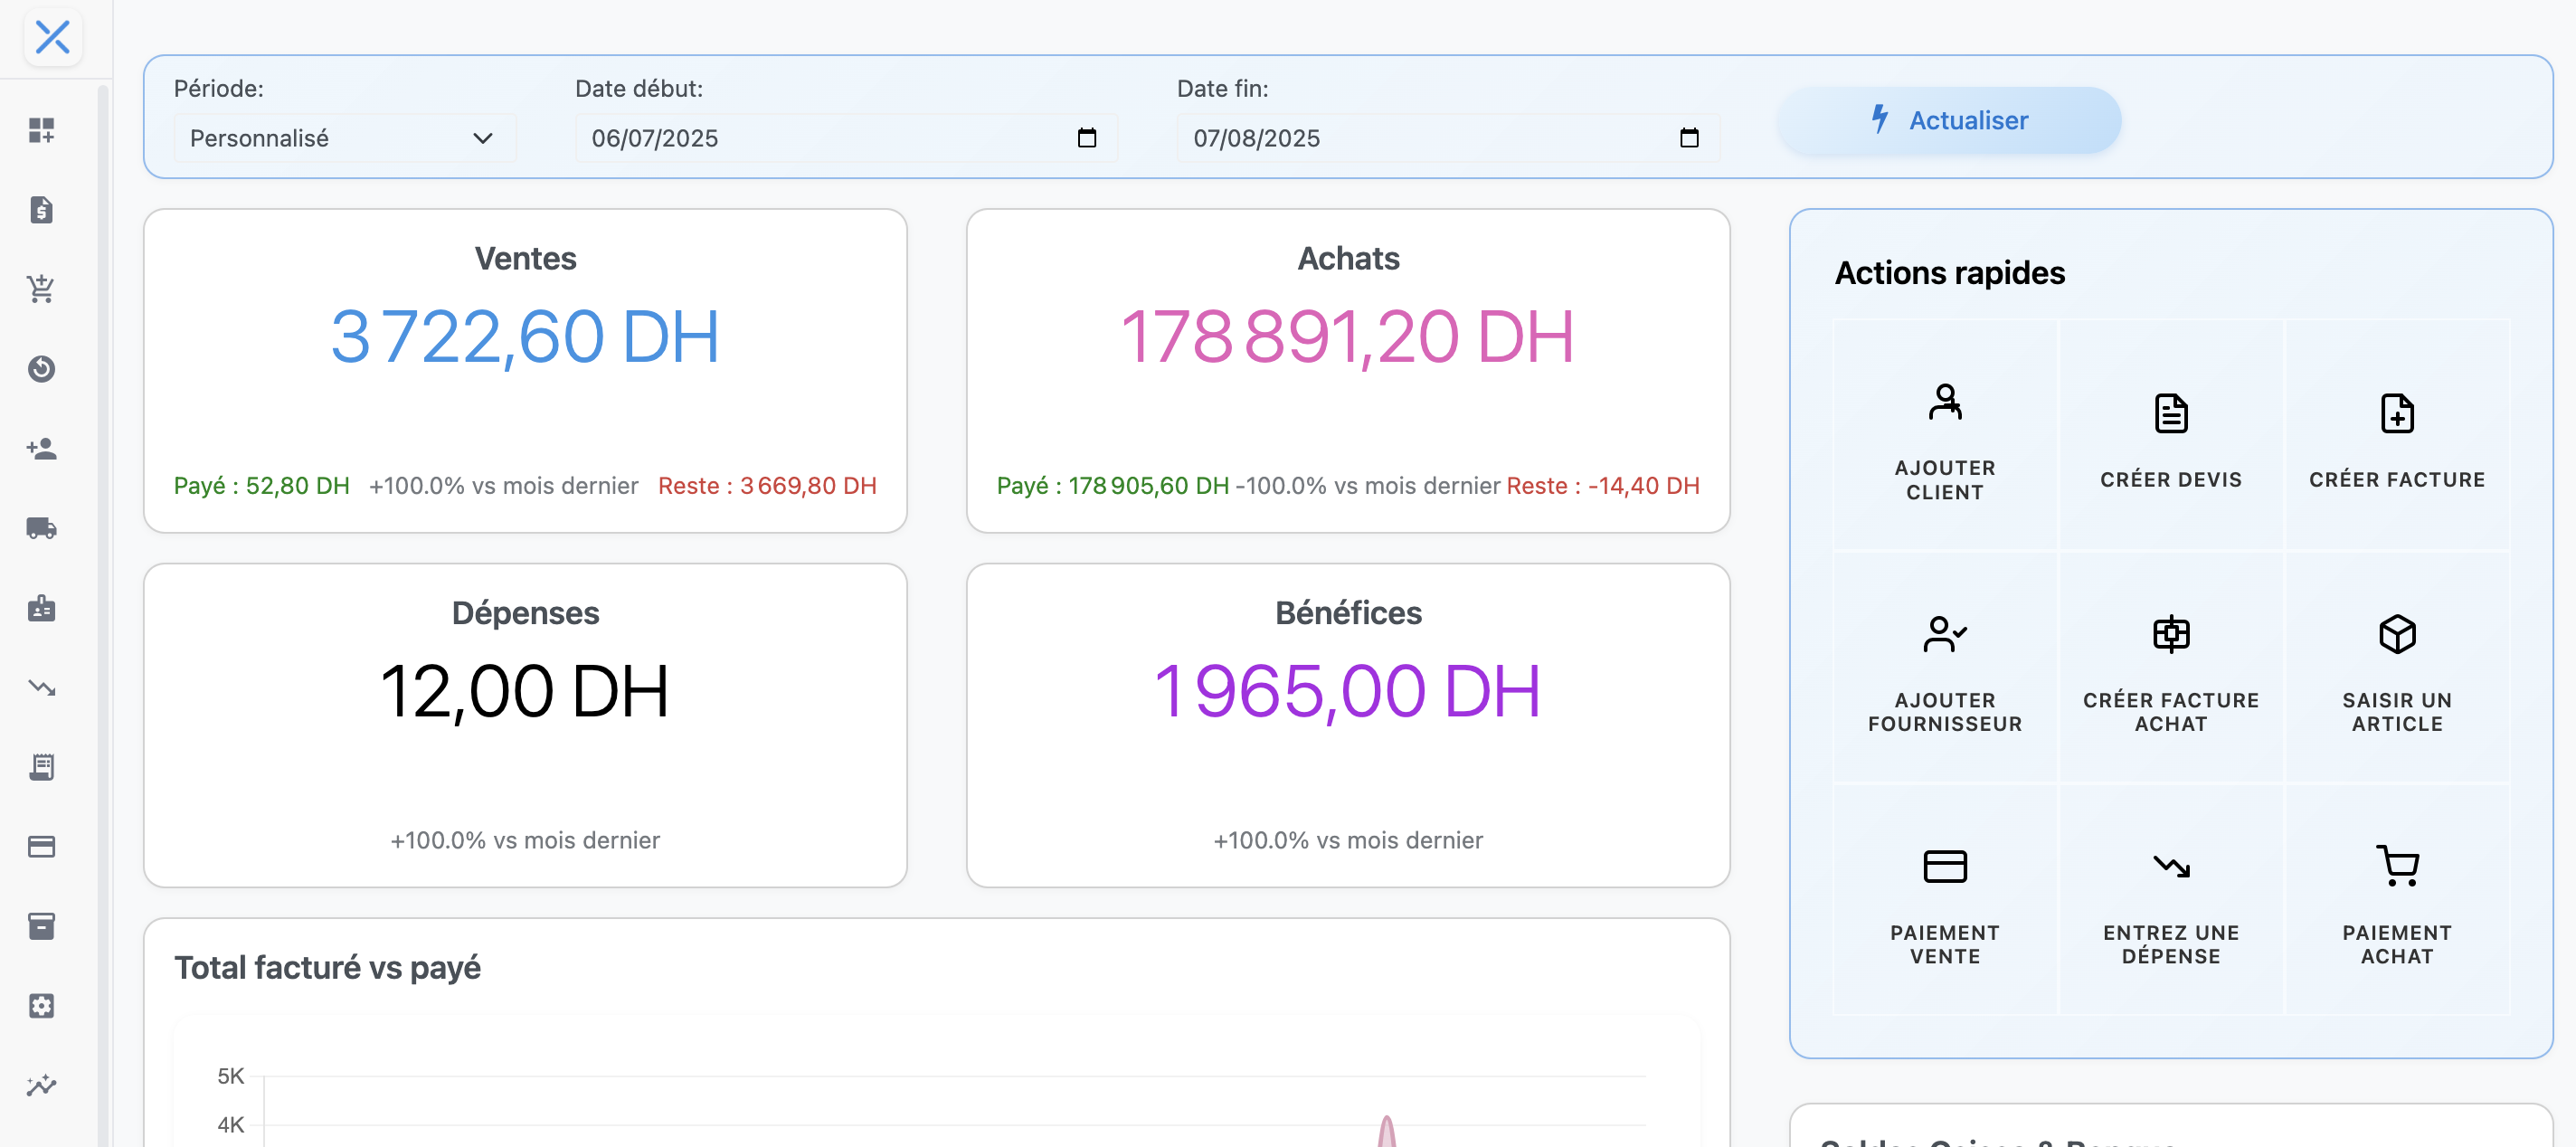
Task: Click the delivery truck sidebar icon
Action: click(x=41, y=528)
